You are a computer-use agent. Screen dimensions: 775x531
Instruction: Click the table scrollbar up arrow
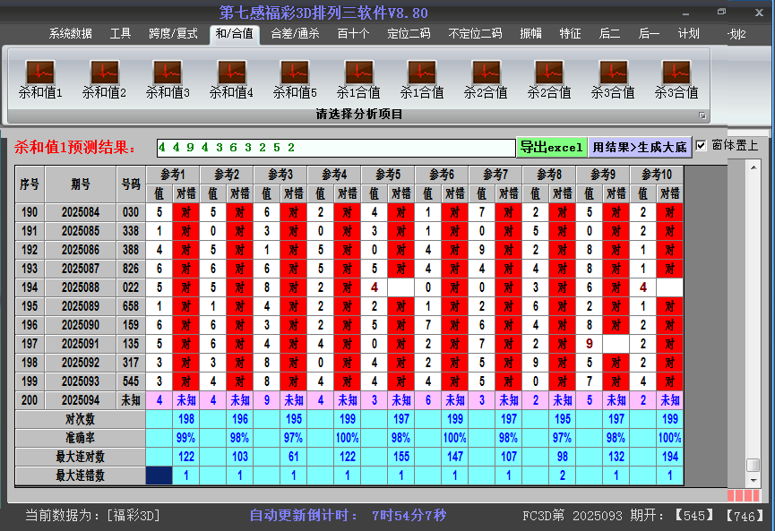point(753,167)
